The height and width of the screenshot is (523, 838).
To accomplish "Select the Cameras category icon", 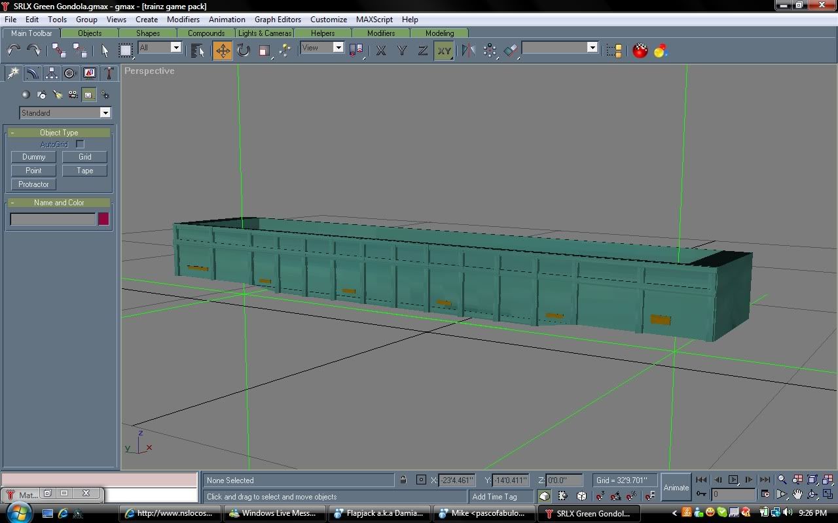I will click(73, 95).
